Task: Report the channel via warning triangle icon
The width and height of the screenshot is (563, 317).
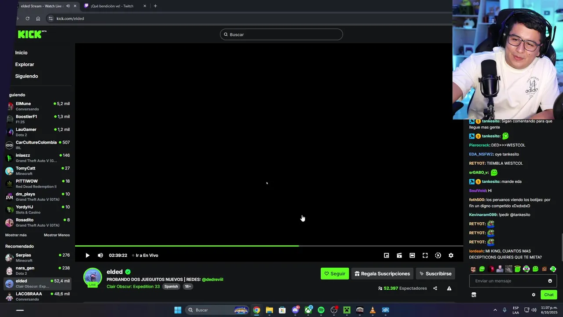Action: pos(449,288)
